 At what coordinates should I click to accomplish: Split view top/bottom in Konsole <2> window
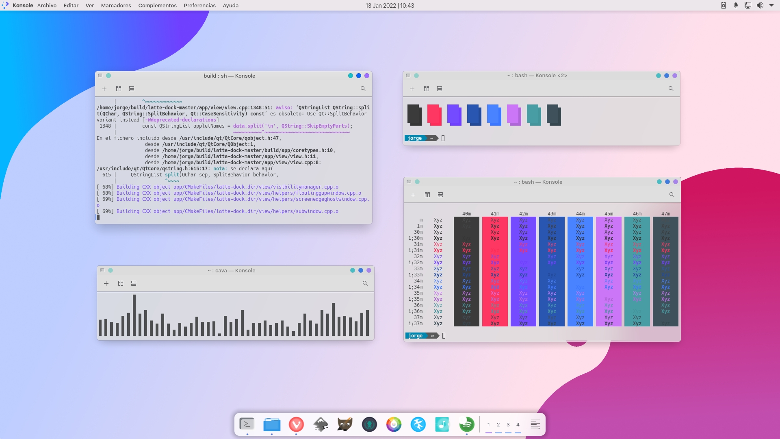(440, 89)
